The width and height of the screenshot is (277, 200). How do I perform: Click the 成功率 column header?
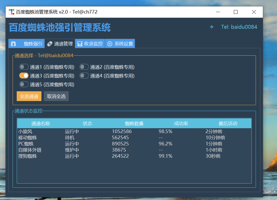[181, 123]
